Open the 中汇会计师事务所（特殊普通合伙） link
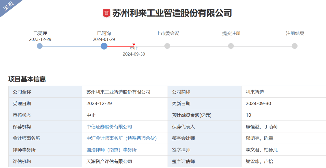The height and width of the screenshot is (168, 326). coord(122,138)
